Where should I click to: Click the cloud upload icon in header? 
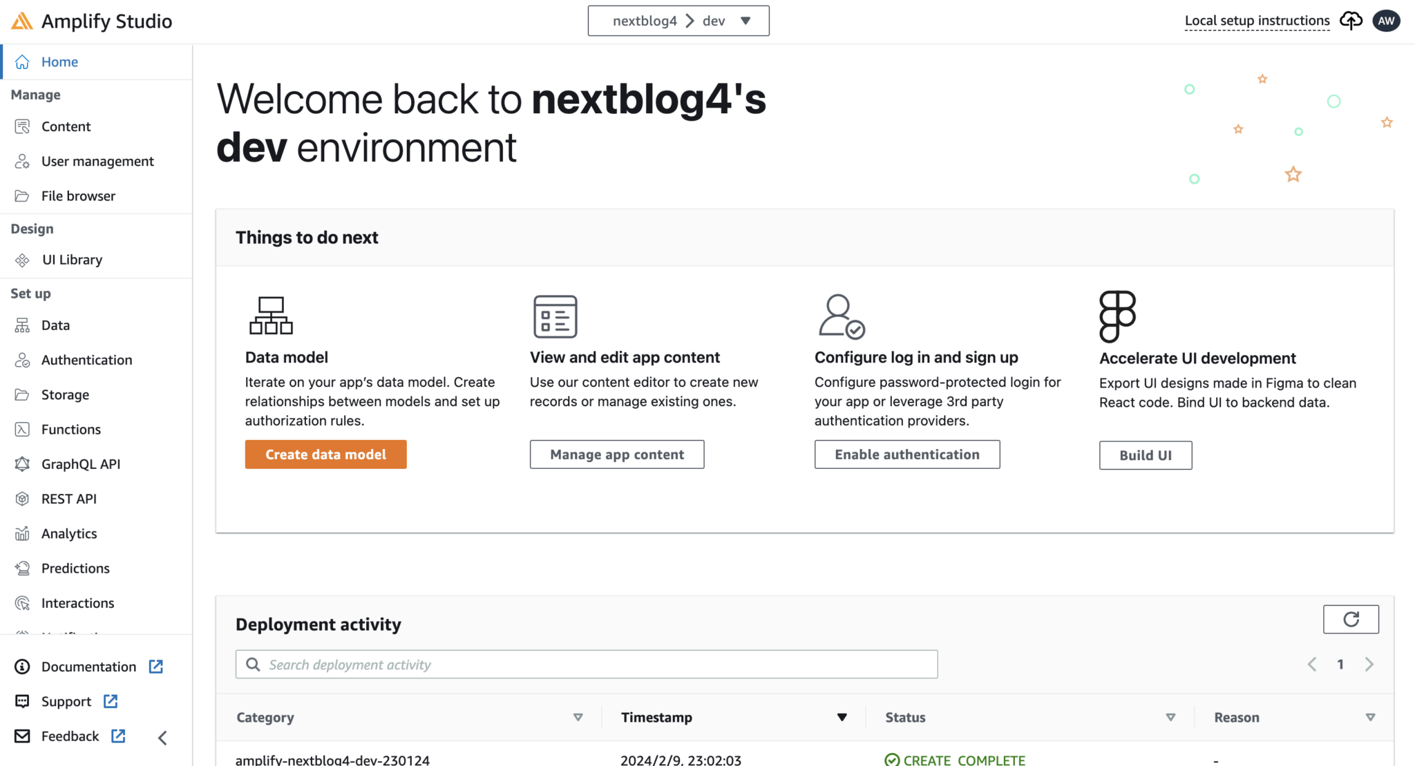tap(1351, 21)
